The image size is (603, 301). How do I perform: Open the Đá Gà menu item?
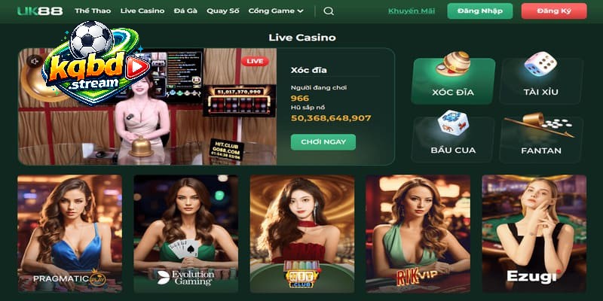(x=185, y=11)
